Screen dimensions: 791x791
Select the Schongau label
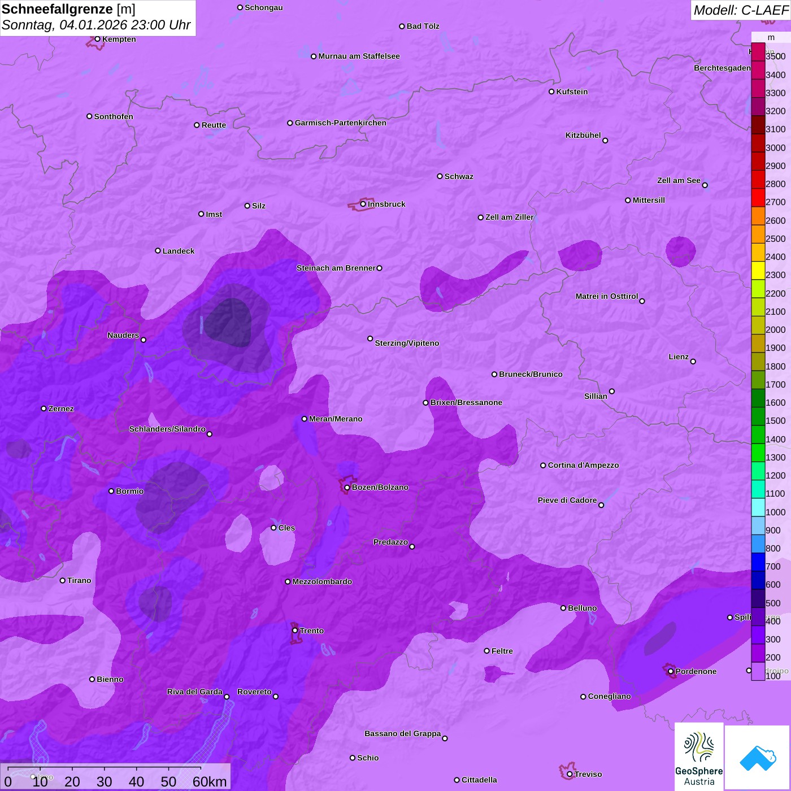[264, 7]
